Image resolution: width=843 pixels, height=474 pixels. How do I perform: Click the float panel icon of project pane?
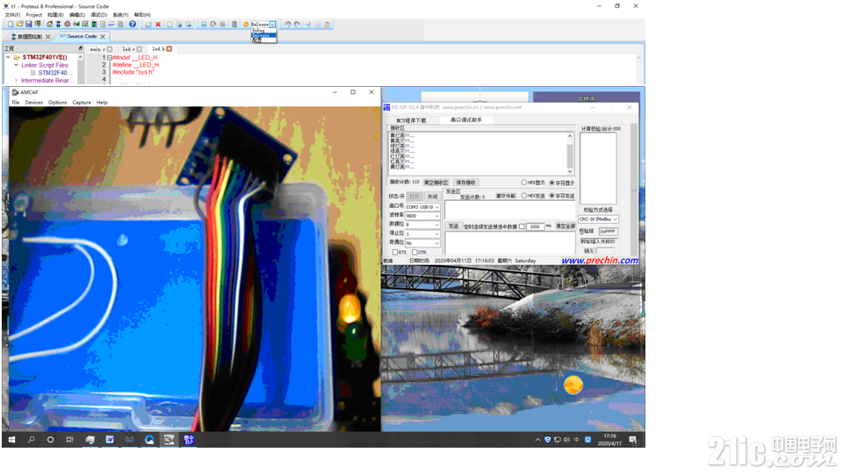pyautogui.click(x=81, y=48)
